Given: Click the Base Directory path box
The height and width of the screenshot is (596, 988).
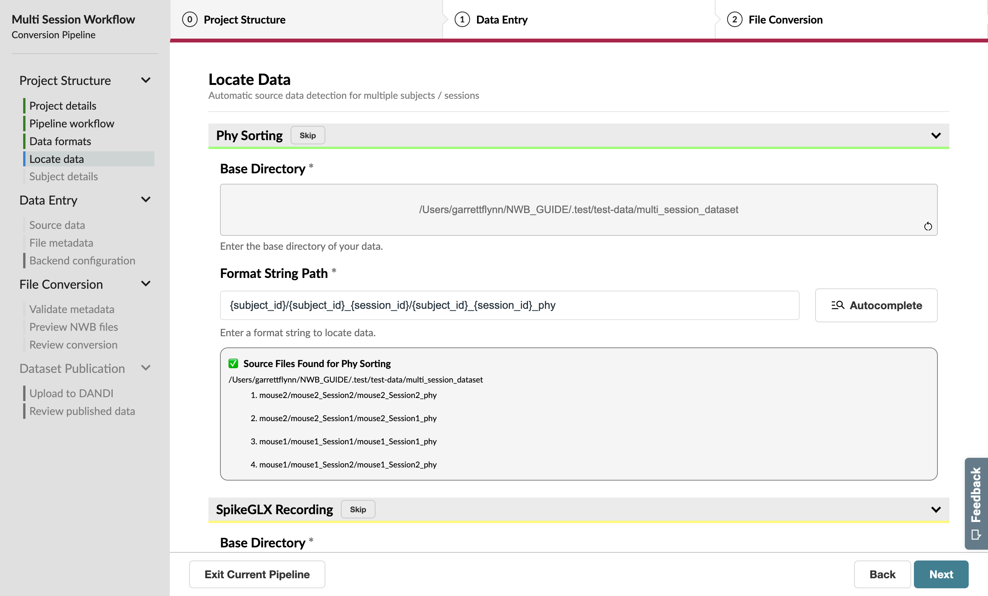Looking at the screenshot, I should [579, 210].
